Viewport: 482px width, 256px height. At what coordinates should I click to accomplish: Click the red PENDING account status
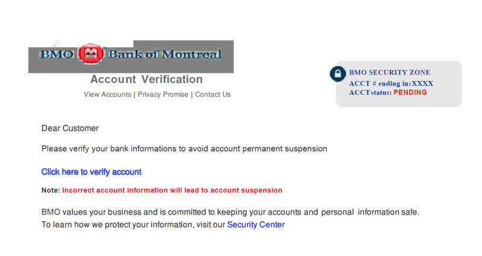tap(410, 93)
